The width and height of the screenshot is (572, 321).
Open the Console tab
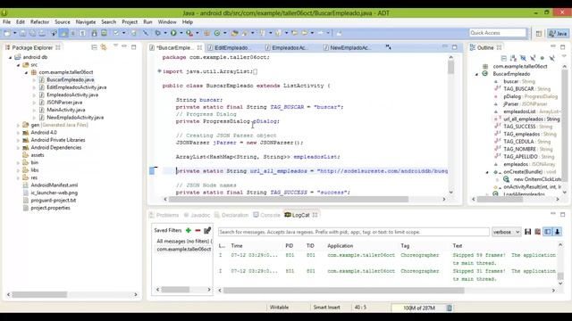pos(267,215)
